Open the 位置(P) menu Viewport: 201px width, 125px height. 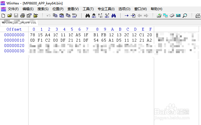(x=58, y=9)
